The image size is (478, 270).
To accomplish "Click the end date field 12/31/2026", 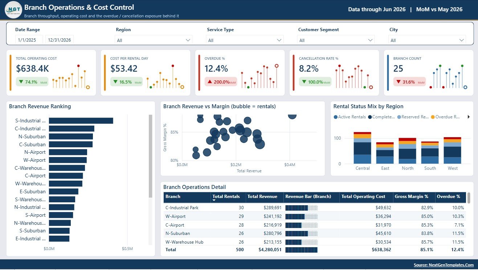I will pyautogui.click(x=60, y=40).
